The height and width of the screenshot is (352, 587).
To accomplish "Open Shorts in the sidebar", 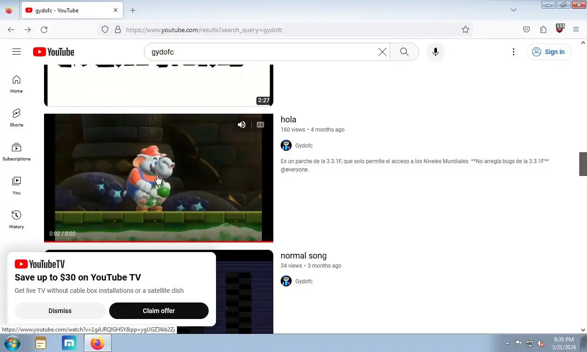I will click(x=17, y=118).
